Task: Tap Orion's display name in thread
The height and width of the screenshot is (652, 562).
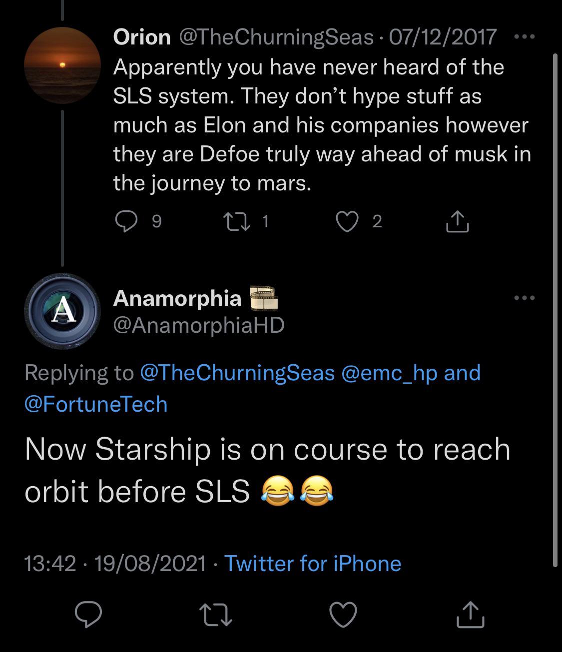Action: [142, 37]
